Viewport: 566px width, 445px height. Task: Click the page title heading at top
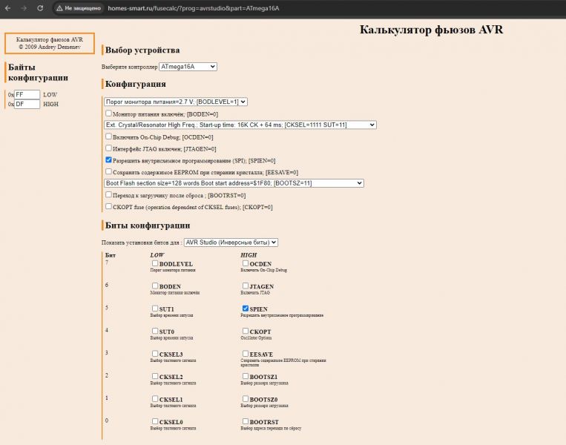click(x=431, y=30)
